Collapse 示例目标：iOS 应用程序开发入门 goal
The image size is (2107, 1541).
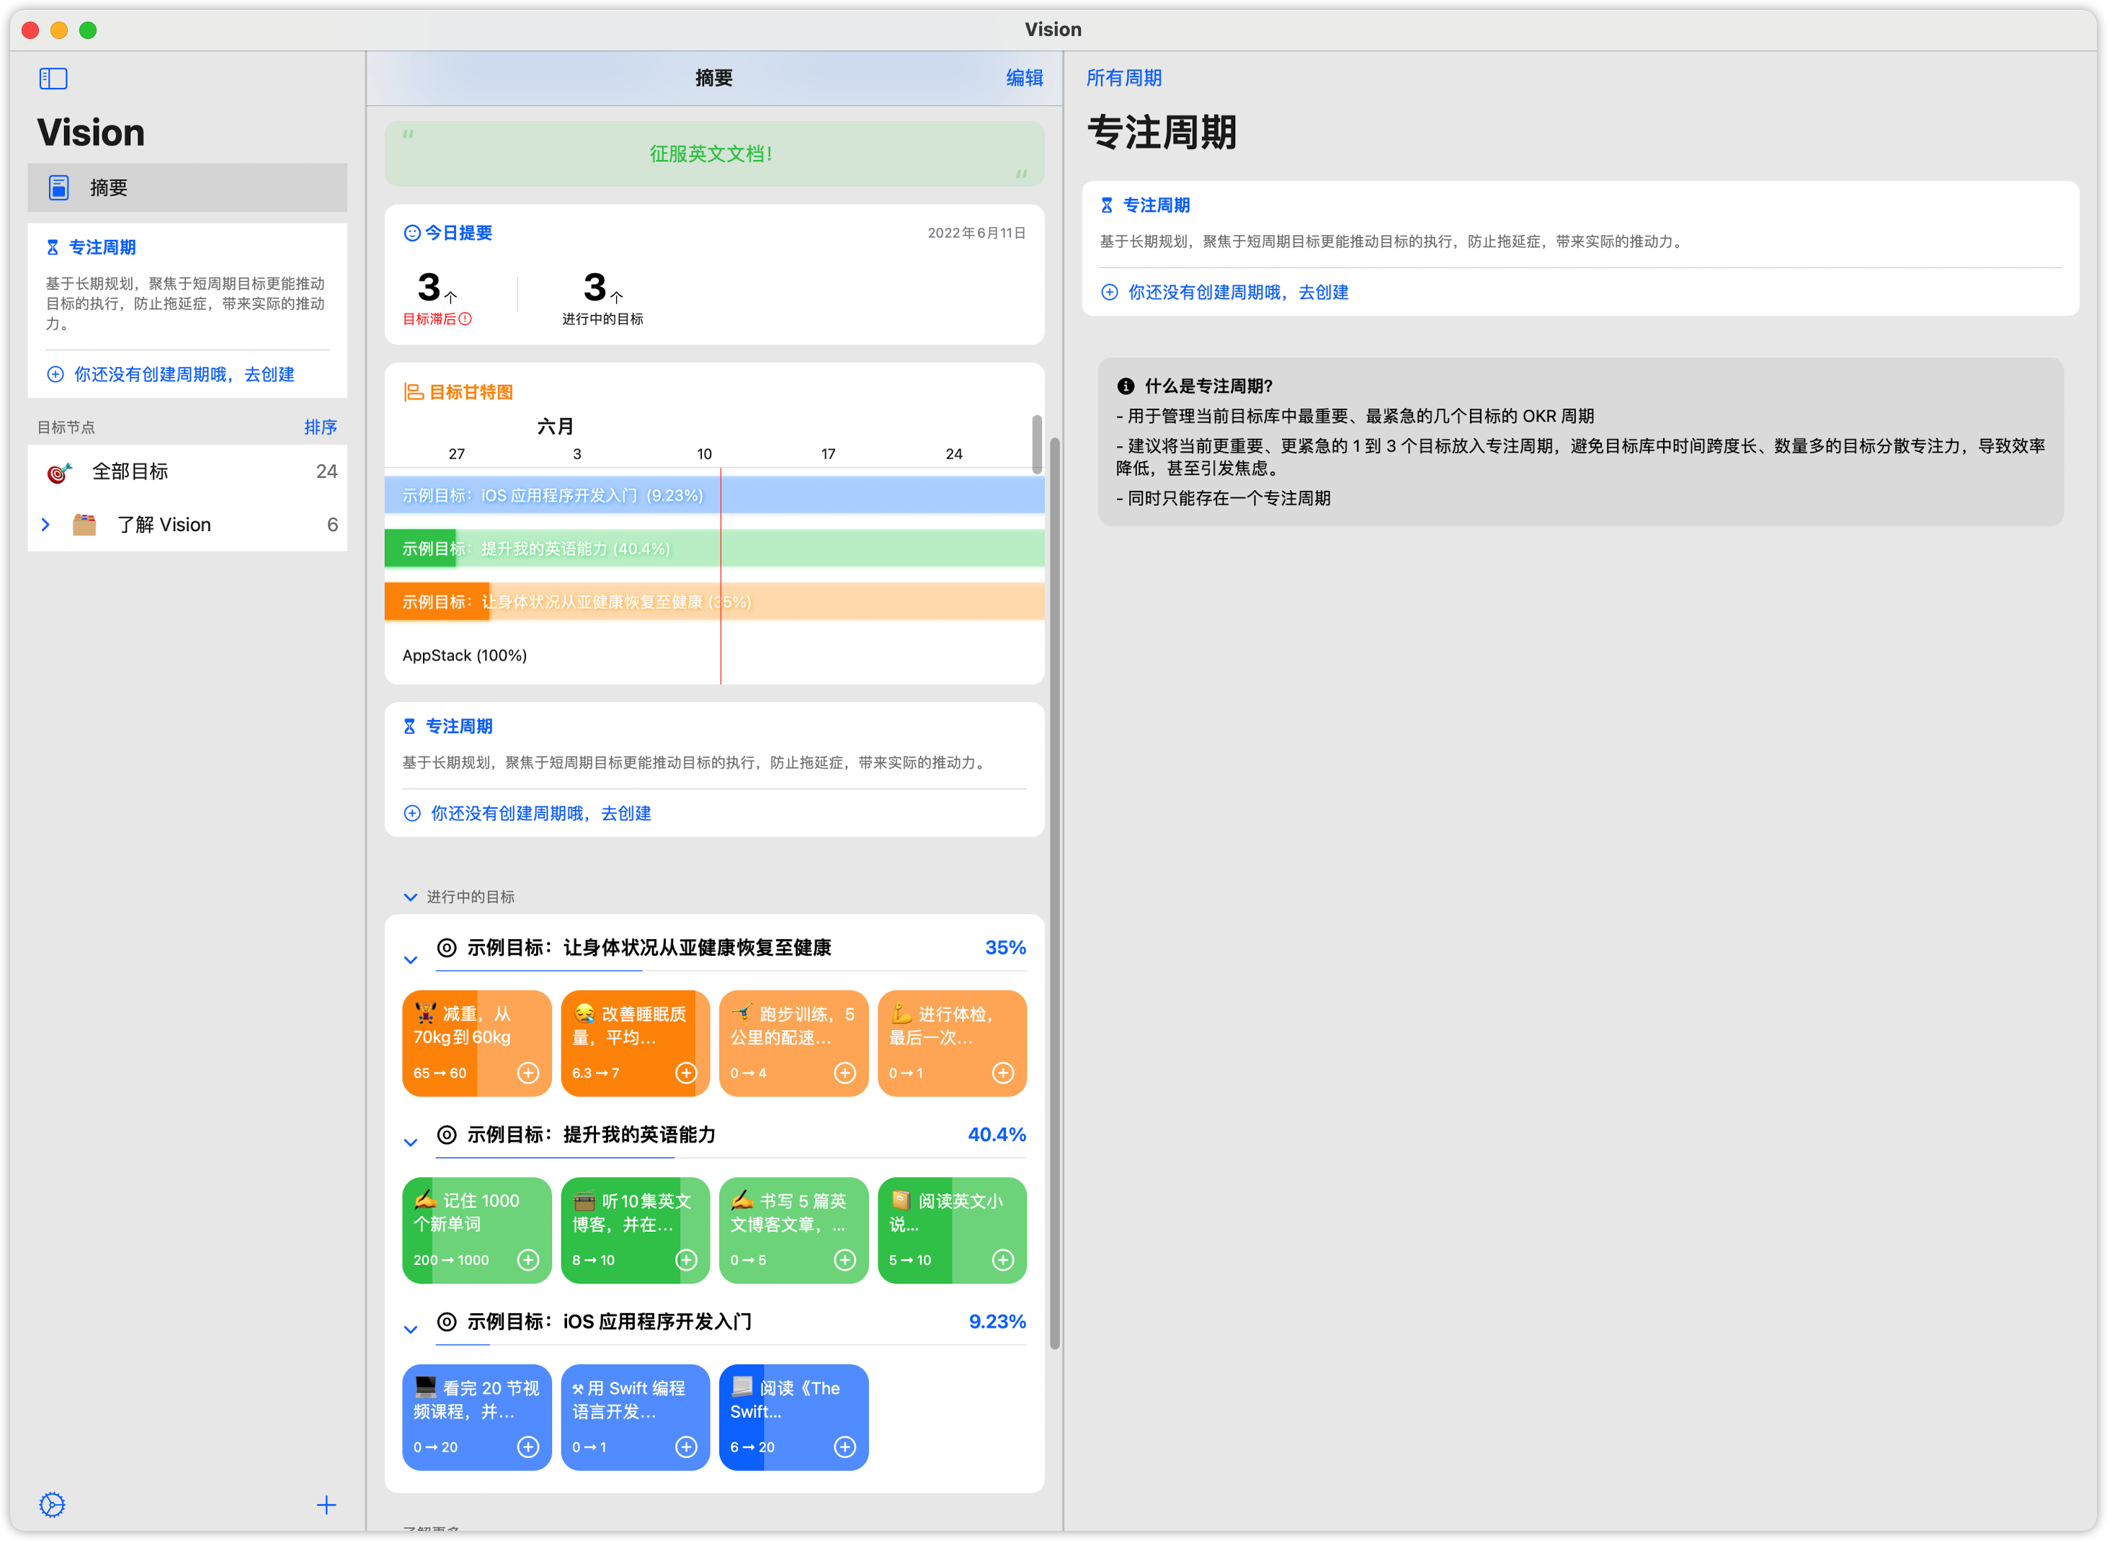tap(410, 1329)
